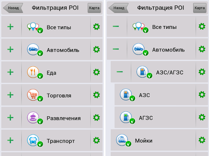Open gear settings for АГЗС row
Image resolution: width=209 pixels, height=156 pixels.
coord(202,118)
